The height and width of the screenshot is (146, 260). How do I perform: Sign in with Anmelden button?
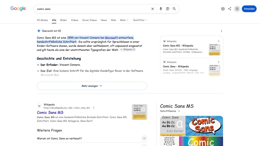pyautogui.click(x=249, y=9)
